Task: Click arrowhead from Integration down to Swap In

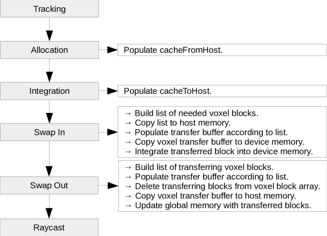Action: click(50, 118)
